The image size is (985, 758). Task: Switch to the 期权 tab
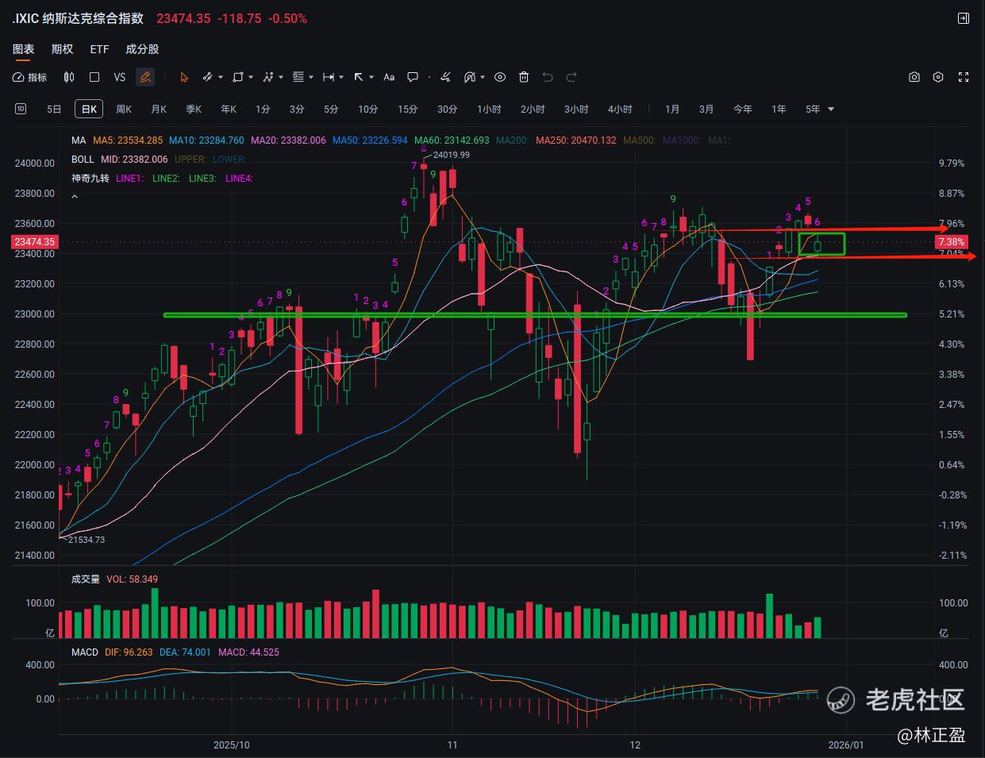[62, 49]
